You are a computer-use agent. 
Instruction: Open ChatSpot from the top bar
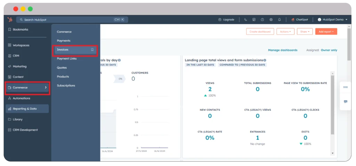pos(300,20)
